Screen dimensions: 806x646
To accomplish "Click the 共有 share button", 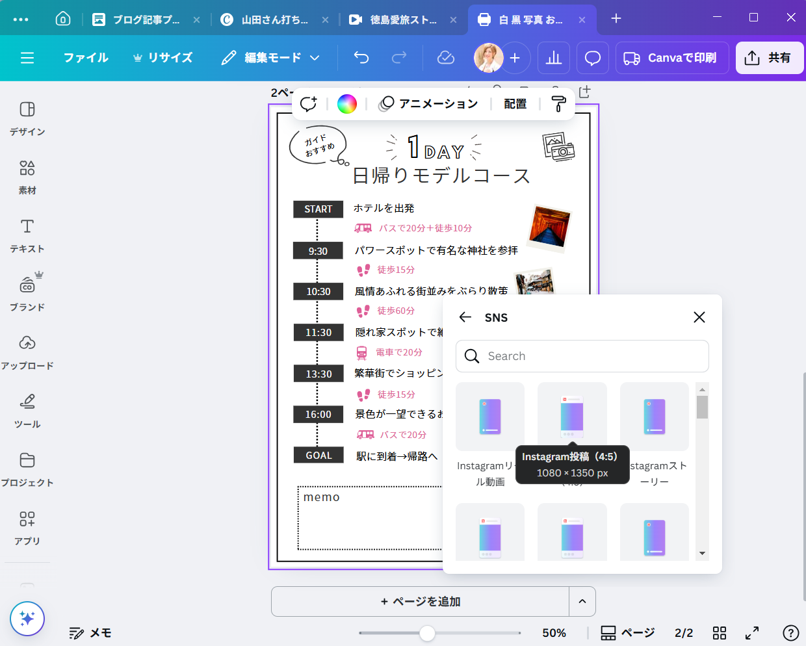I will tap(770, 58).
